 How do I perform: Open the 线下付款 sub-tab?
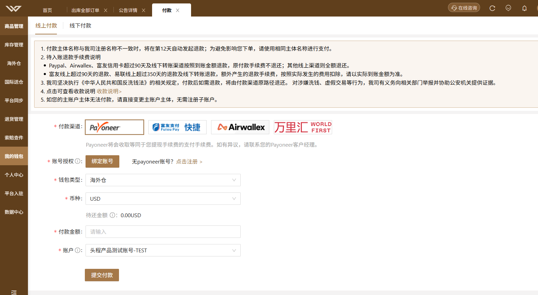[80, 25]
